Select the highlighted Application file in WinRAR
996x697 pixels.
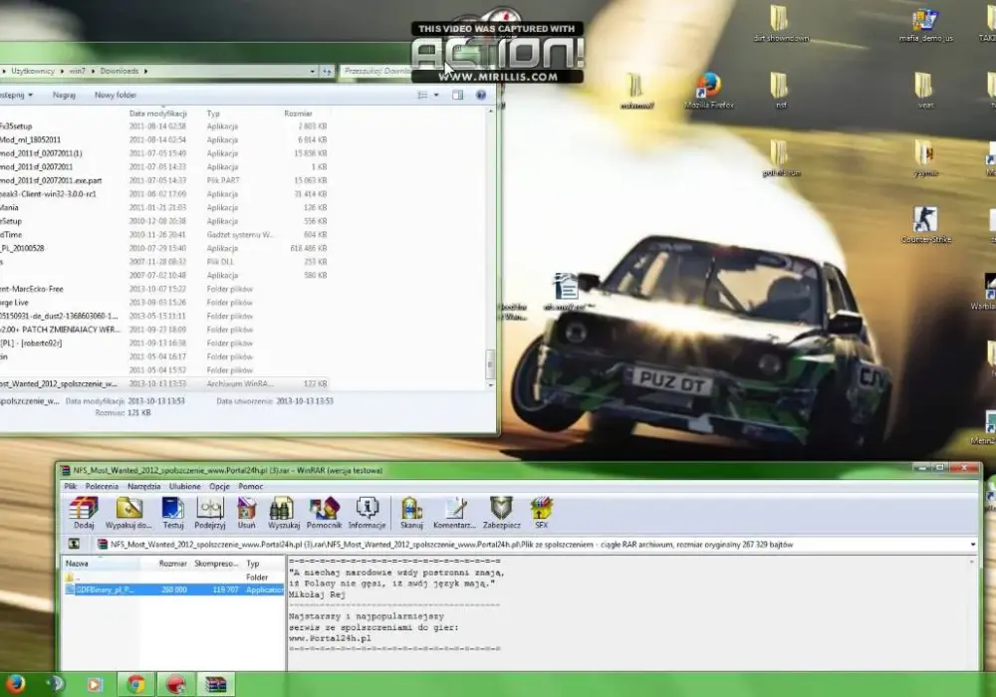172,589
